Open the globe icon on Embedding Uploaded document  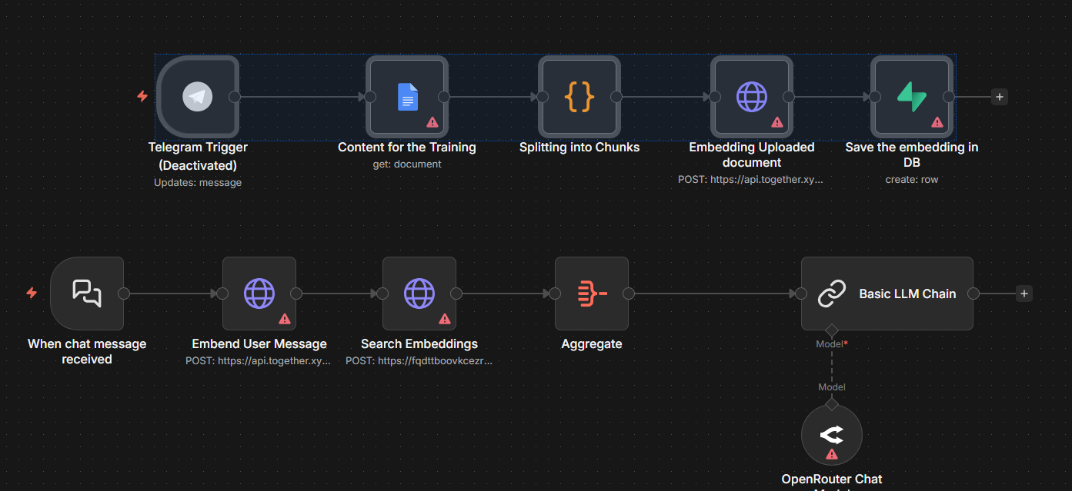point(752,96)
